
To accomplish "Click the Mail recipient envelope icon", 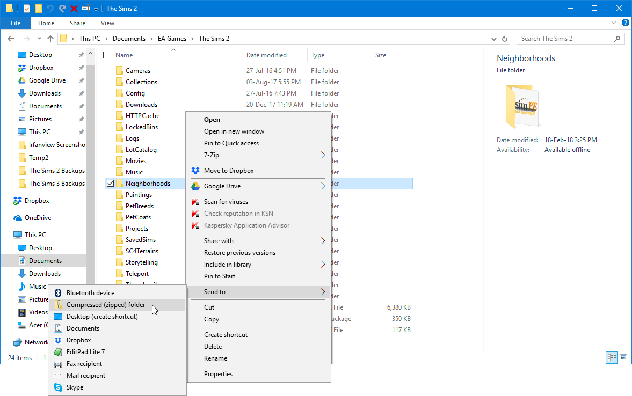I will pos(58,376).
